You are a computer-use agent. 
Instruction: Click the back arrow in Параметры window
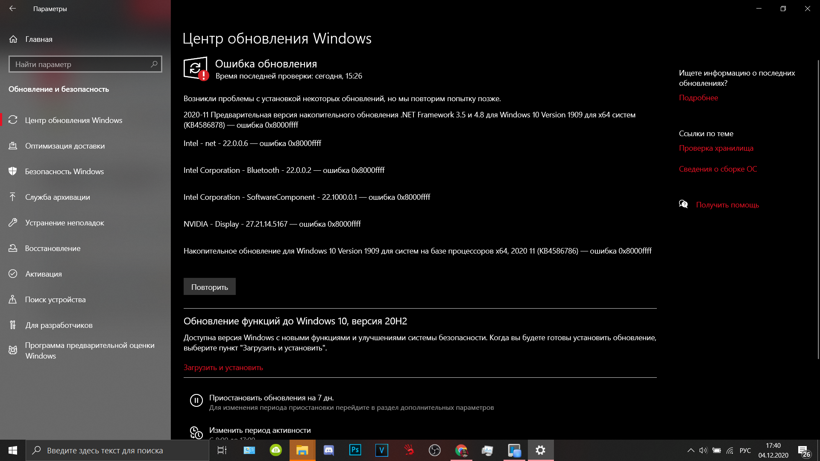pyautogui.click(x=12, y=9)
